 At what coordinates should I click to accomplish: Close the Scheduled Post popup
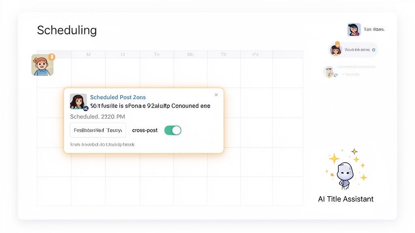(216, 95)
